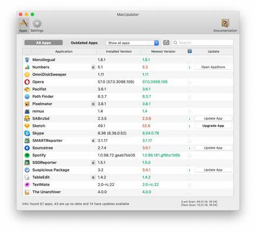256x232 pixels.
Task: Show release info for Suspicious Package row
Action: [190, 170]
